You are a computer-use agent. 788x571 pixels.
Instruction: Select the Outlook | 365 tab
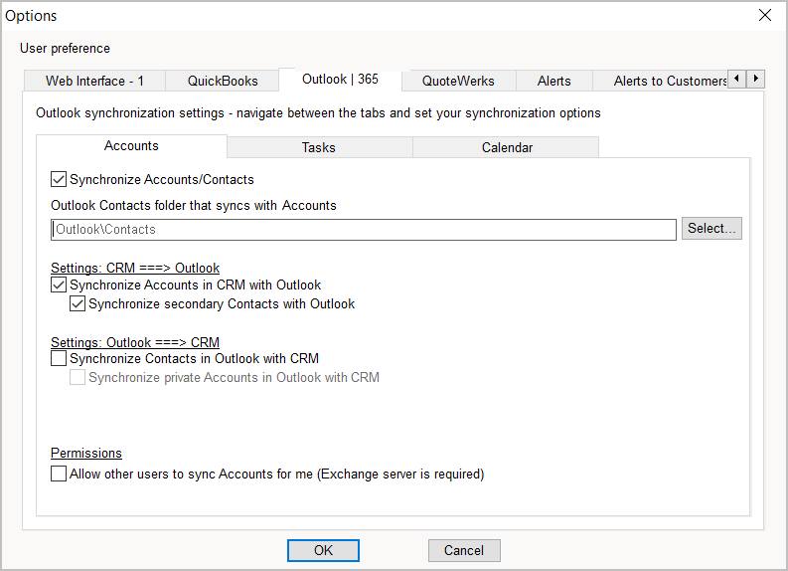pyautogui.click(x=340, y=80)
